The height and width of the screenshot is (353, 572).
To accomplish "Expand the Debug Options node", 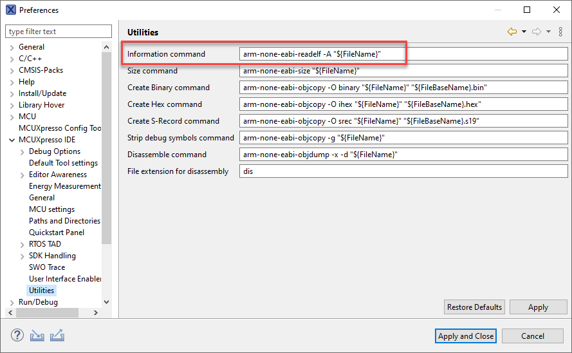I will 23,151.
